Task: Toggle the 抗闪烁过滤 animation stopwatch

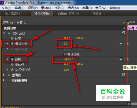Action: 12,70
